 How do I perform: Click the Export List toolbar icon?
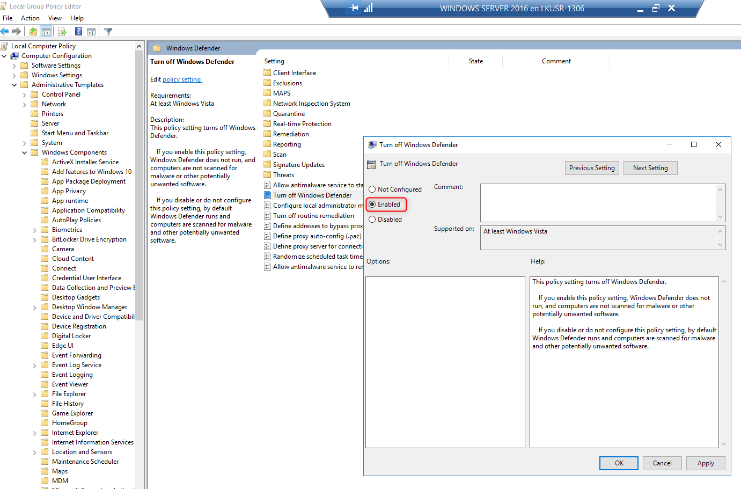62,32
